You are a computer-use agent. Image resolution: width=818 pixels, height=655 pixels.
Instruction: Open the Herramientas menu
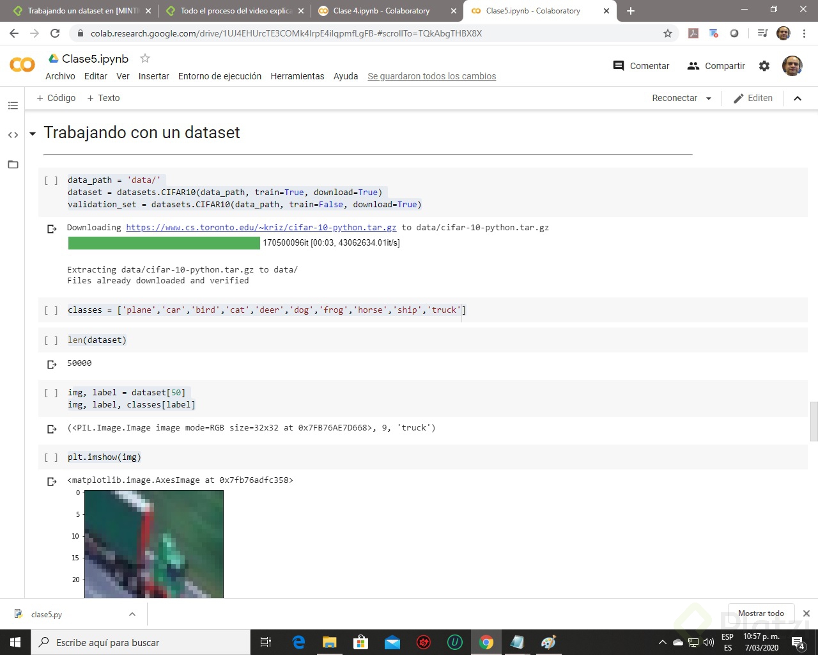click(297, 76)
